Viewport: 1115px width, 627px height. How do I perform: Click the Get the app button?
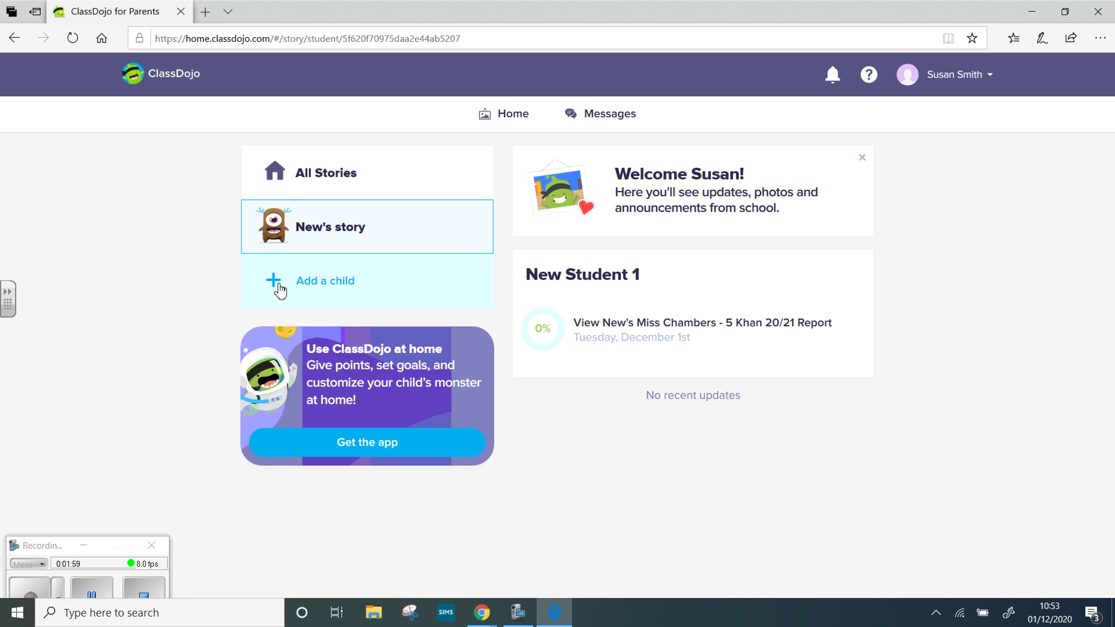coord(367,442)
